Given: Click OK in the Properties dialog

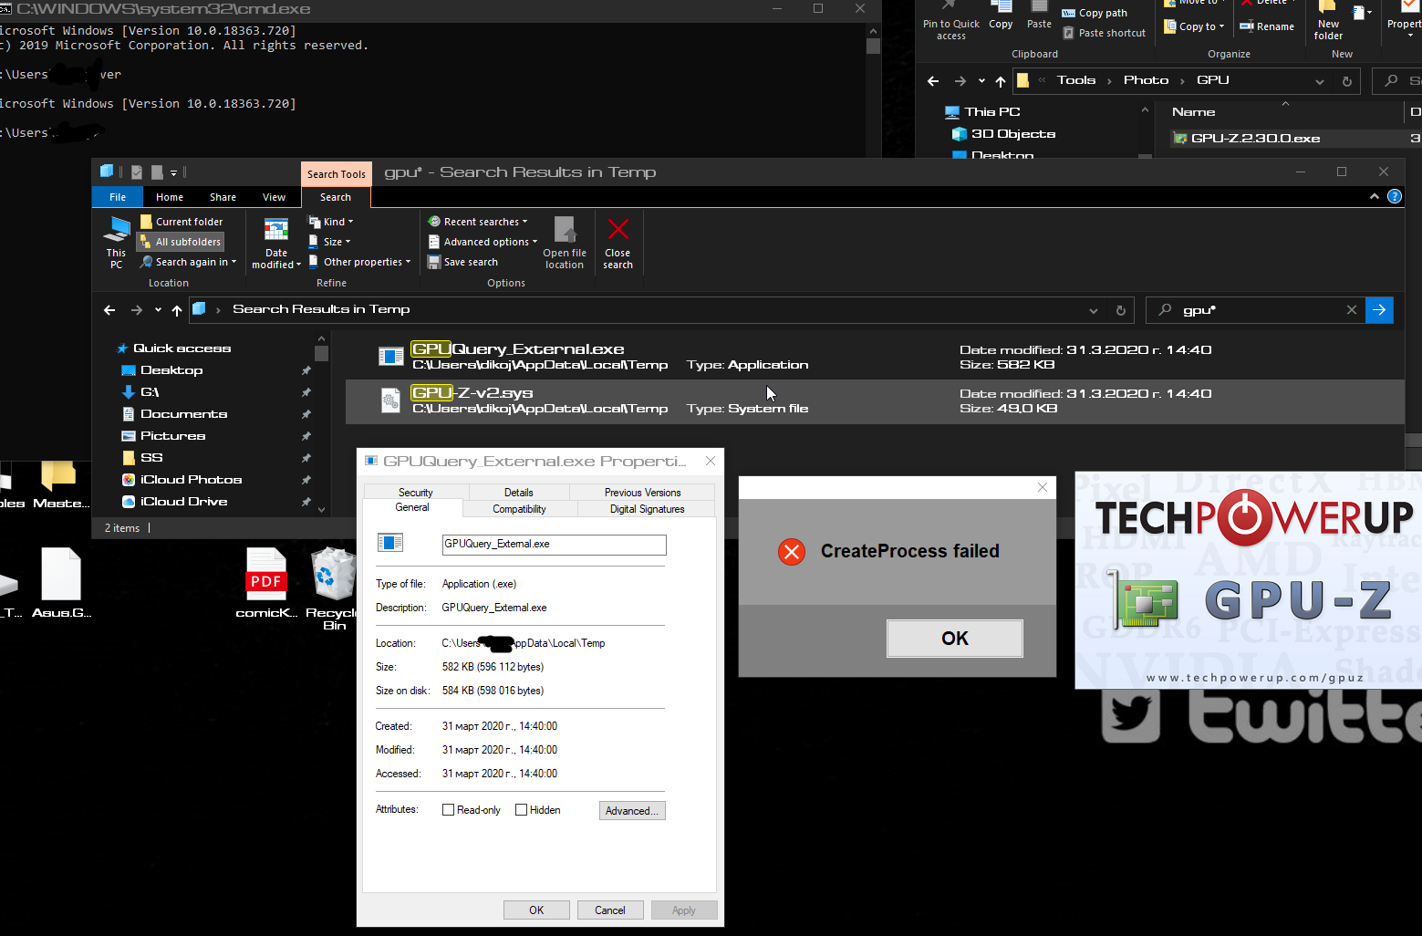Looking at the screenshot, I should [x=536, y=910].
